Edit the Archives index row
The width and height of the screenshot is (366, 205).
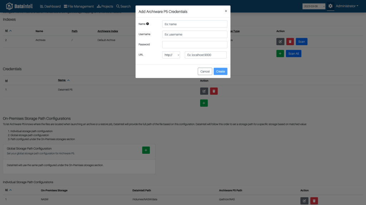(280, 42)
